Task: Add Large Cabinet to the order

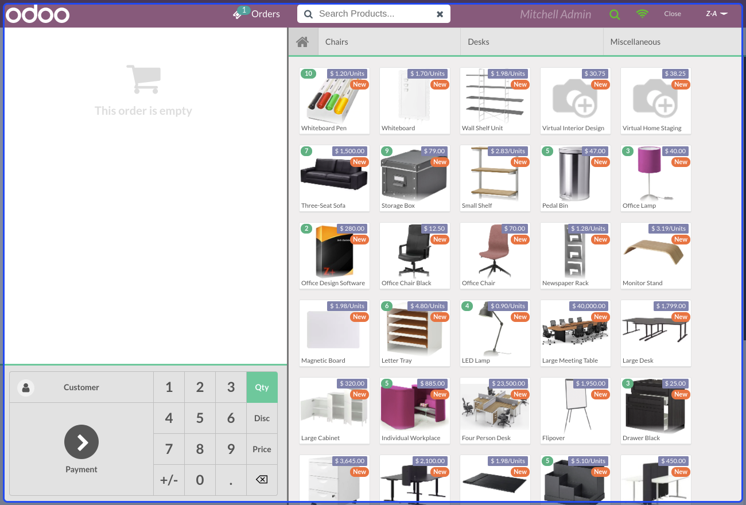Action: pos(335,411)
